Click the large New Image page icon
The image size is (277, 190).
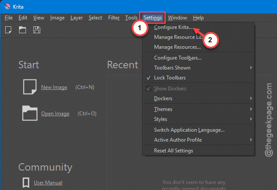(x=30, y=87)
